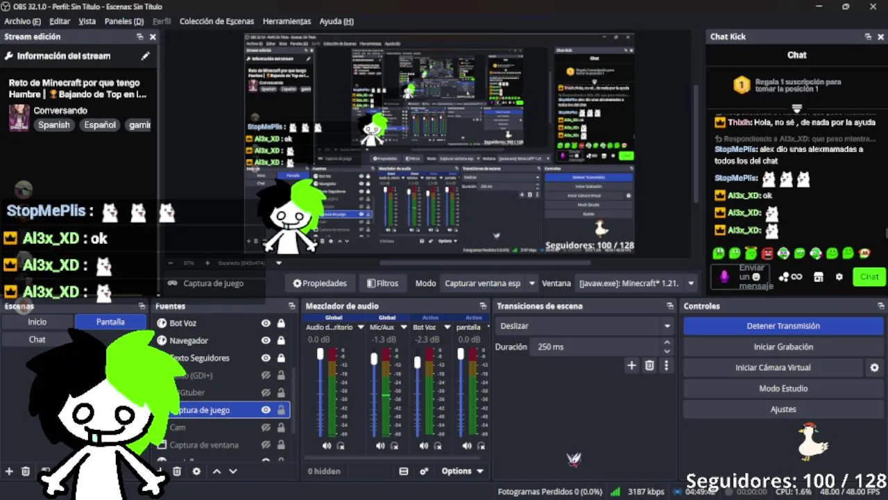Image resolution: width=888 pixels, height=500 pixels.
Task: Toggle monitoring for Bot Voz channel
Action: pyautogui.click(x=438, y=446)
